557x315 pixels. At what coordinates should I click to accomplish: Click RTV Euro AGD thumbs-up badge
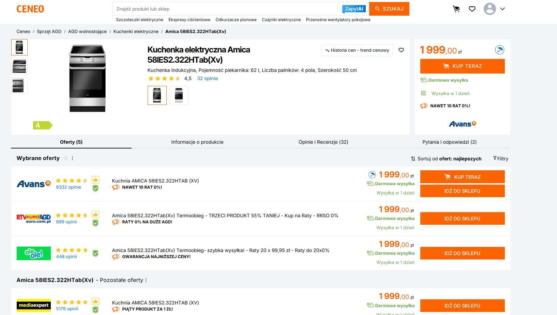click(x=95, y=215)
